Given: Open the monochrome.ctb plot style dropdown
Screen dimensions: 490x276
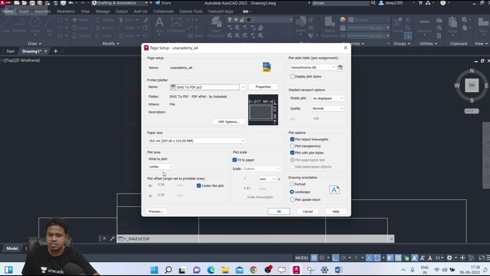Looking at the screenshot, I should tap(312, 67).
